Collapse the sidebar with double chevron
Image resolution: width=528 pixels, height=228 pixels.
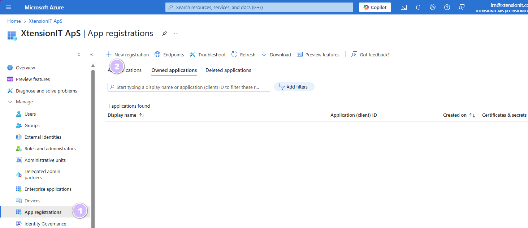91,55
